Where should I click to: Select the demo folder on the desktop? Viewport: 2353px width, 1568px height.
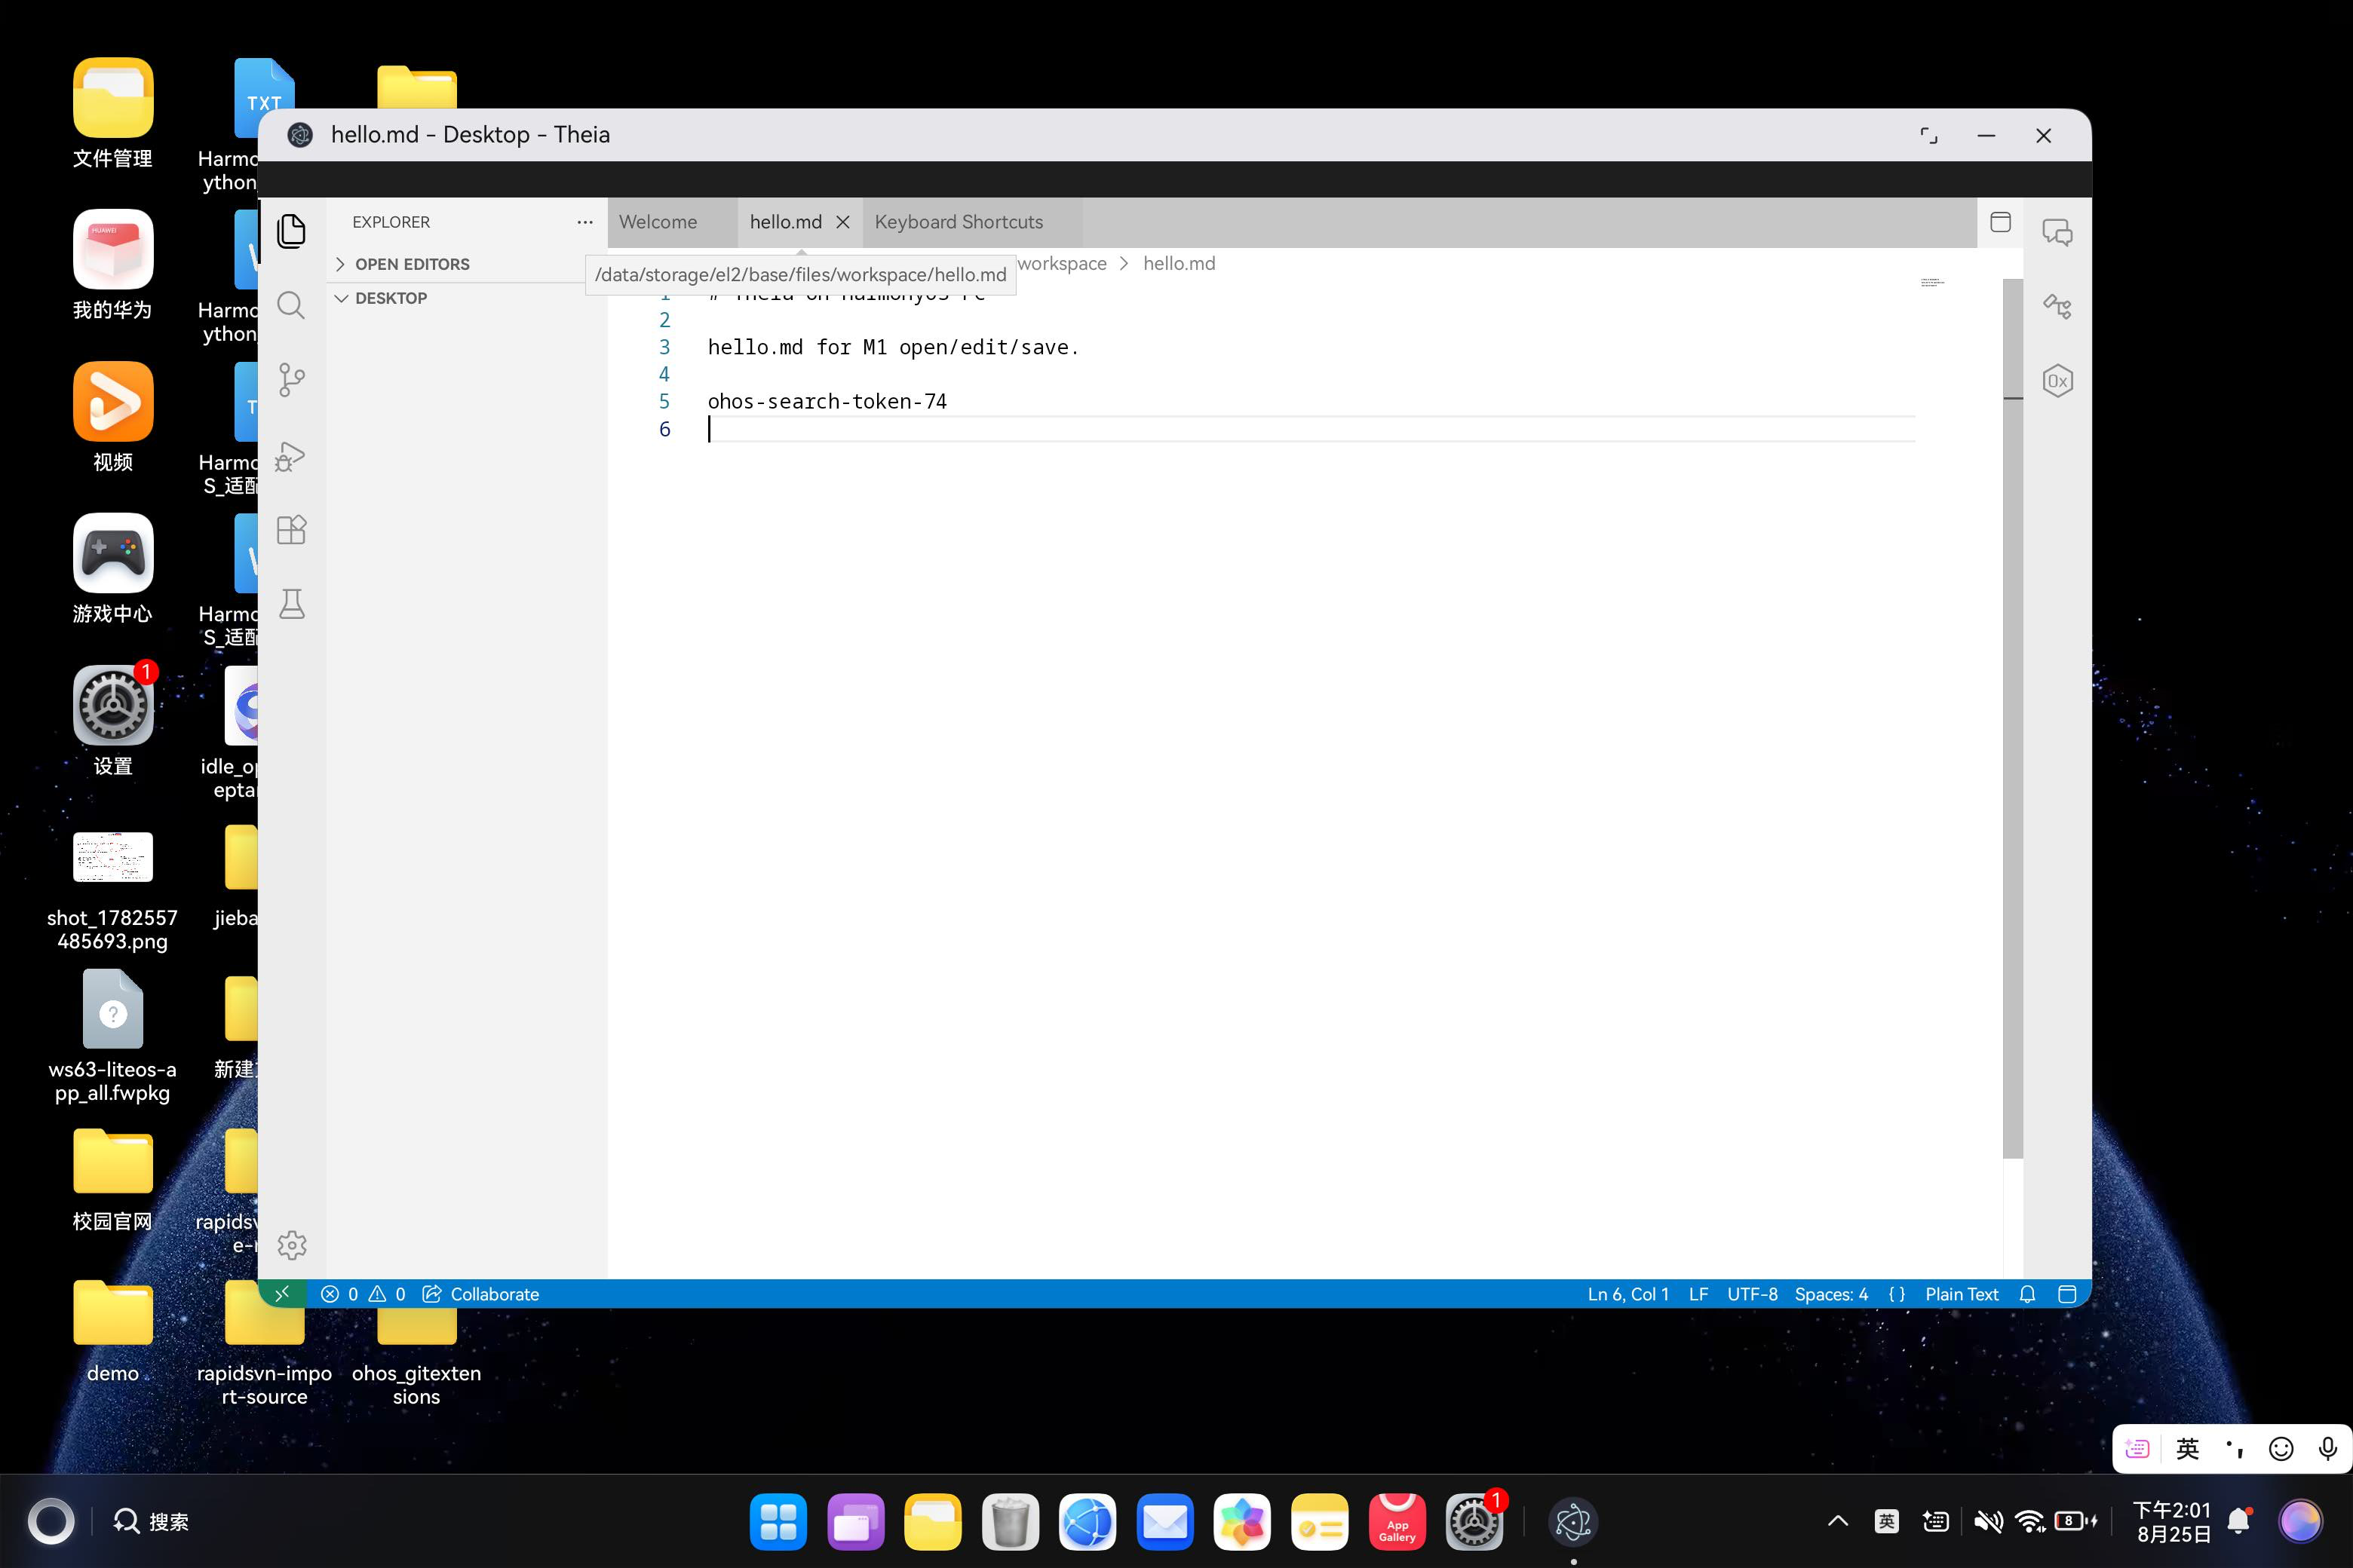(112, 1331)
